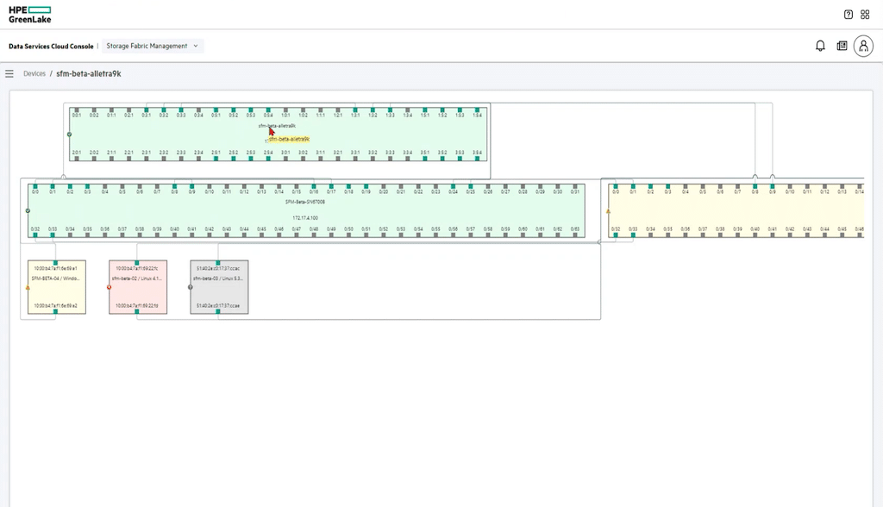The height and width of the screenshot is (507, 883).
Task: Select port 1:3:1 on the alletra9k array
Action: pyautogui.click(x=355, y=110)
